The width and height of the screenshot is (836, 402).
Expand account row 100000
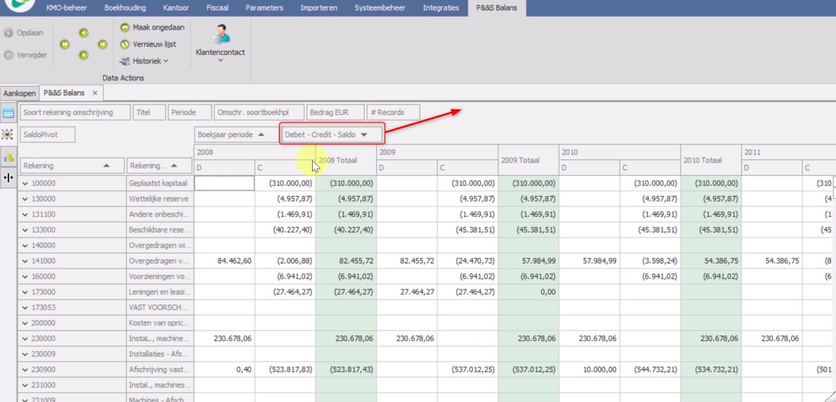[26, 183]
